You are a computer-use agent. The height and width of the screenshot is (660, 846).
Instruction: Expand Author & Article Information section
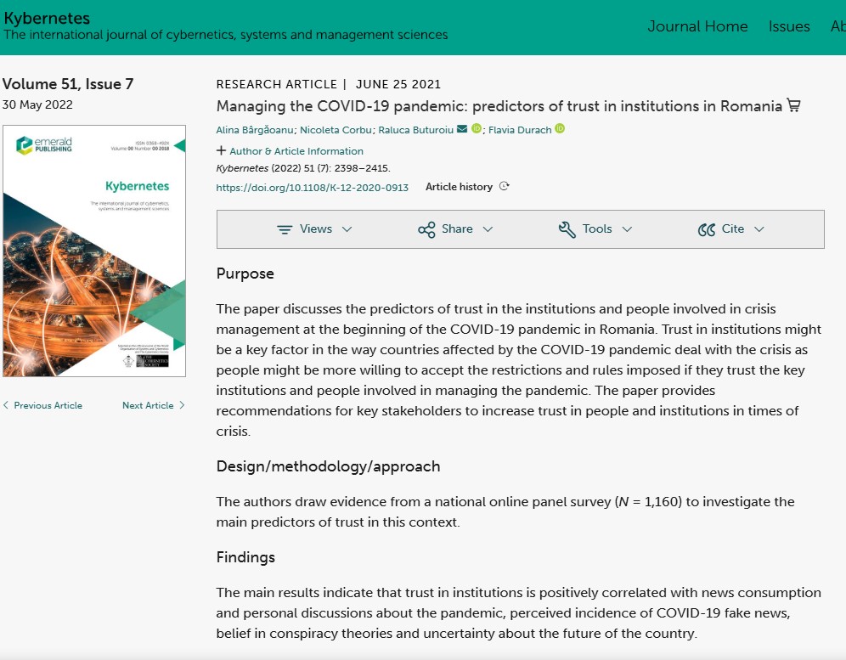point(290,151)
